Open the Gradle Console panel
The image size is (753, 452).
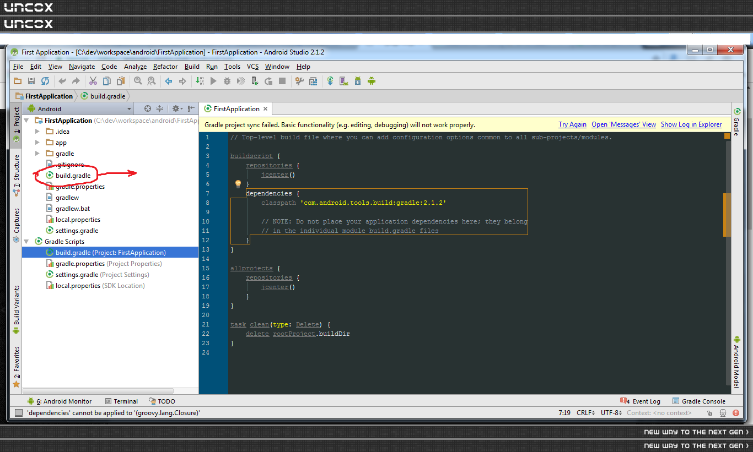coord(699,401)
